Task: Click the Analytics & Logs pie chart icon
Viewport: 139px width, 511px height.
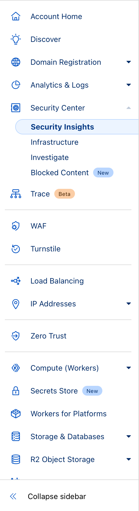Action: [x=16, y=85]
